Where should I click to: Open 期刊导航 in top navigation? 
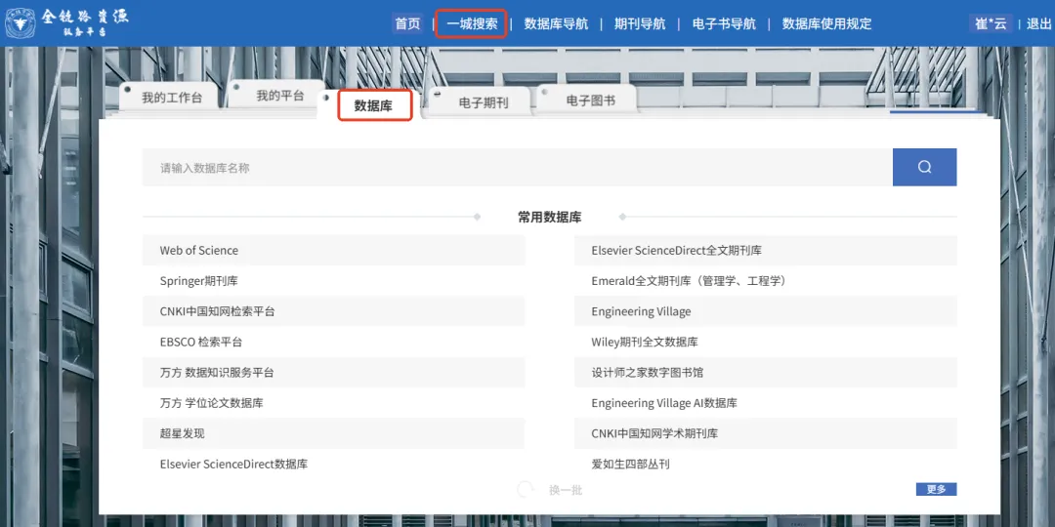[x=640, y=23]
